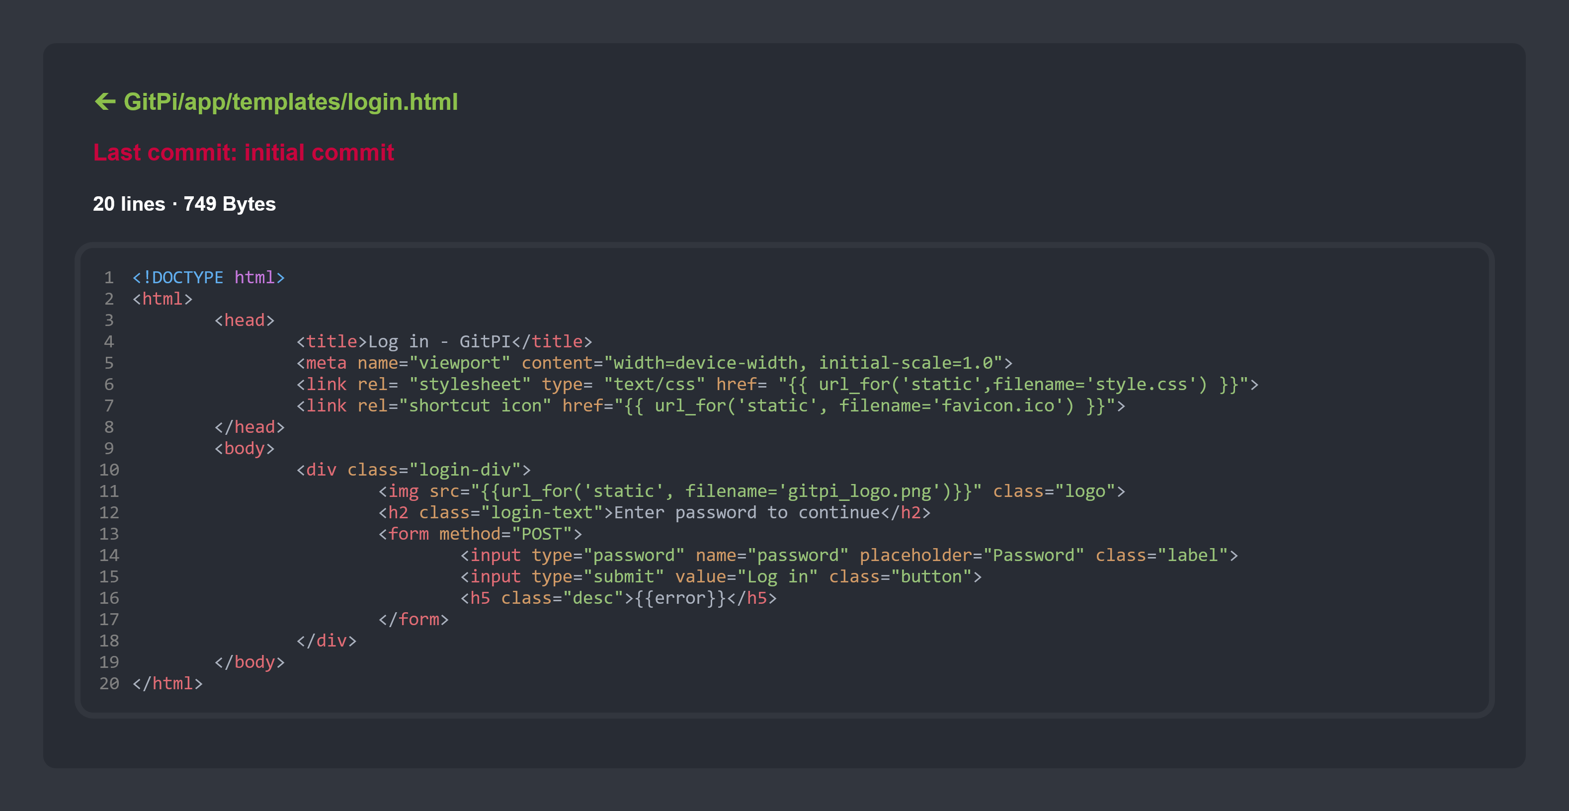Click line number 1 in the gutter
The height and width of the screenshot is (811, 1569).
point(109,278)
